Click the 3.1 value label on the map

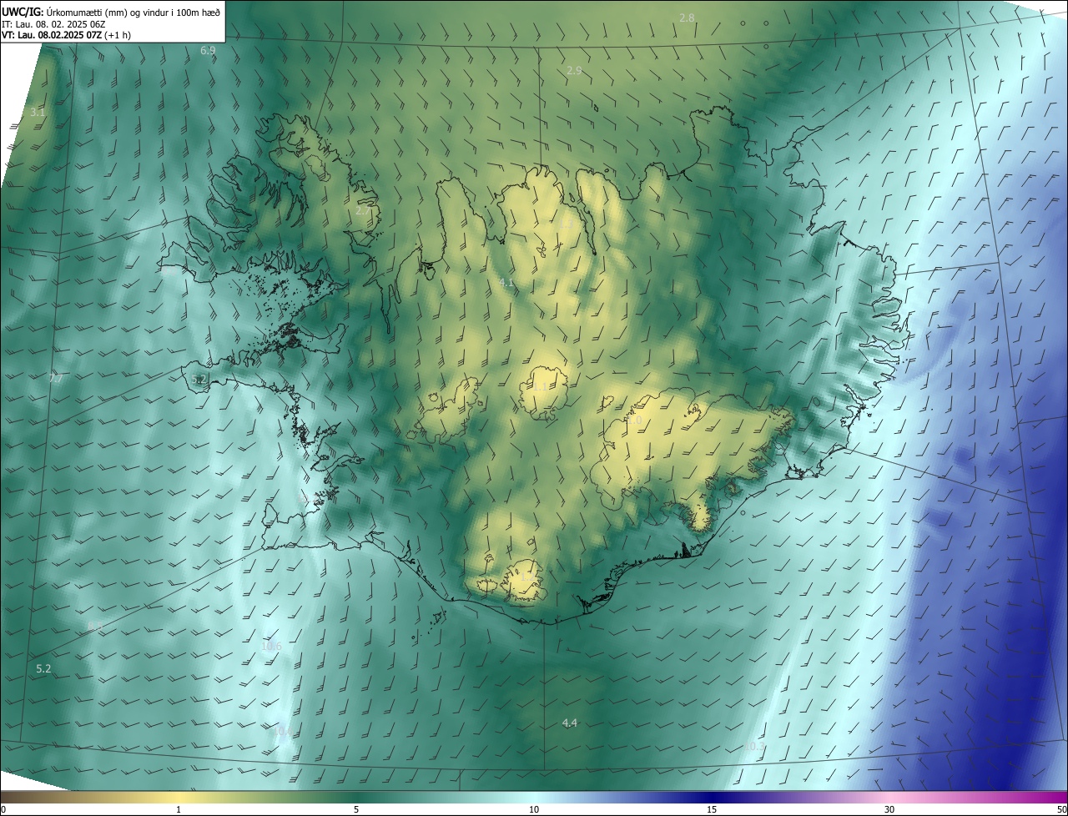(38, 112)
